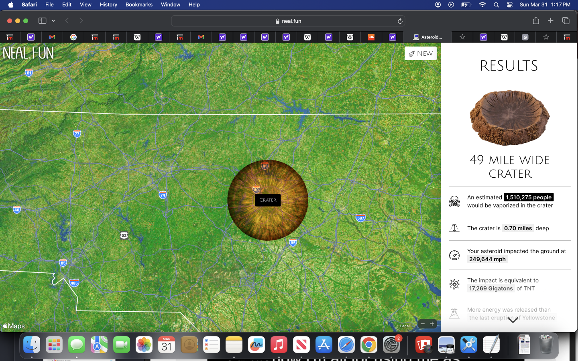Open Spotlight search in menu bar
Viewport: 578px width, 361px height.
(x=497, y=5)
